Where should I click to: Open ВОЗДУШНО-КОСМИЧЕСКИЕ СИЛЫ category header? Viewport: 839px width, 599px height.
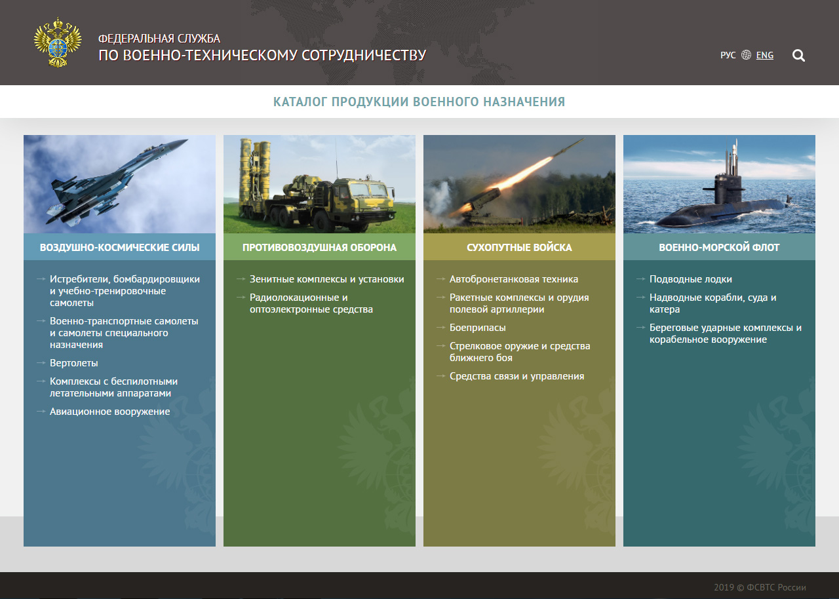(119, 247)
